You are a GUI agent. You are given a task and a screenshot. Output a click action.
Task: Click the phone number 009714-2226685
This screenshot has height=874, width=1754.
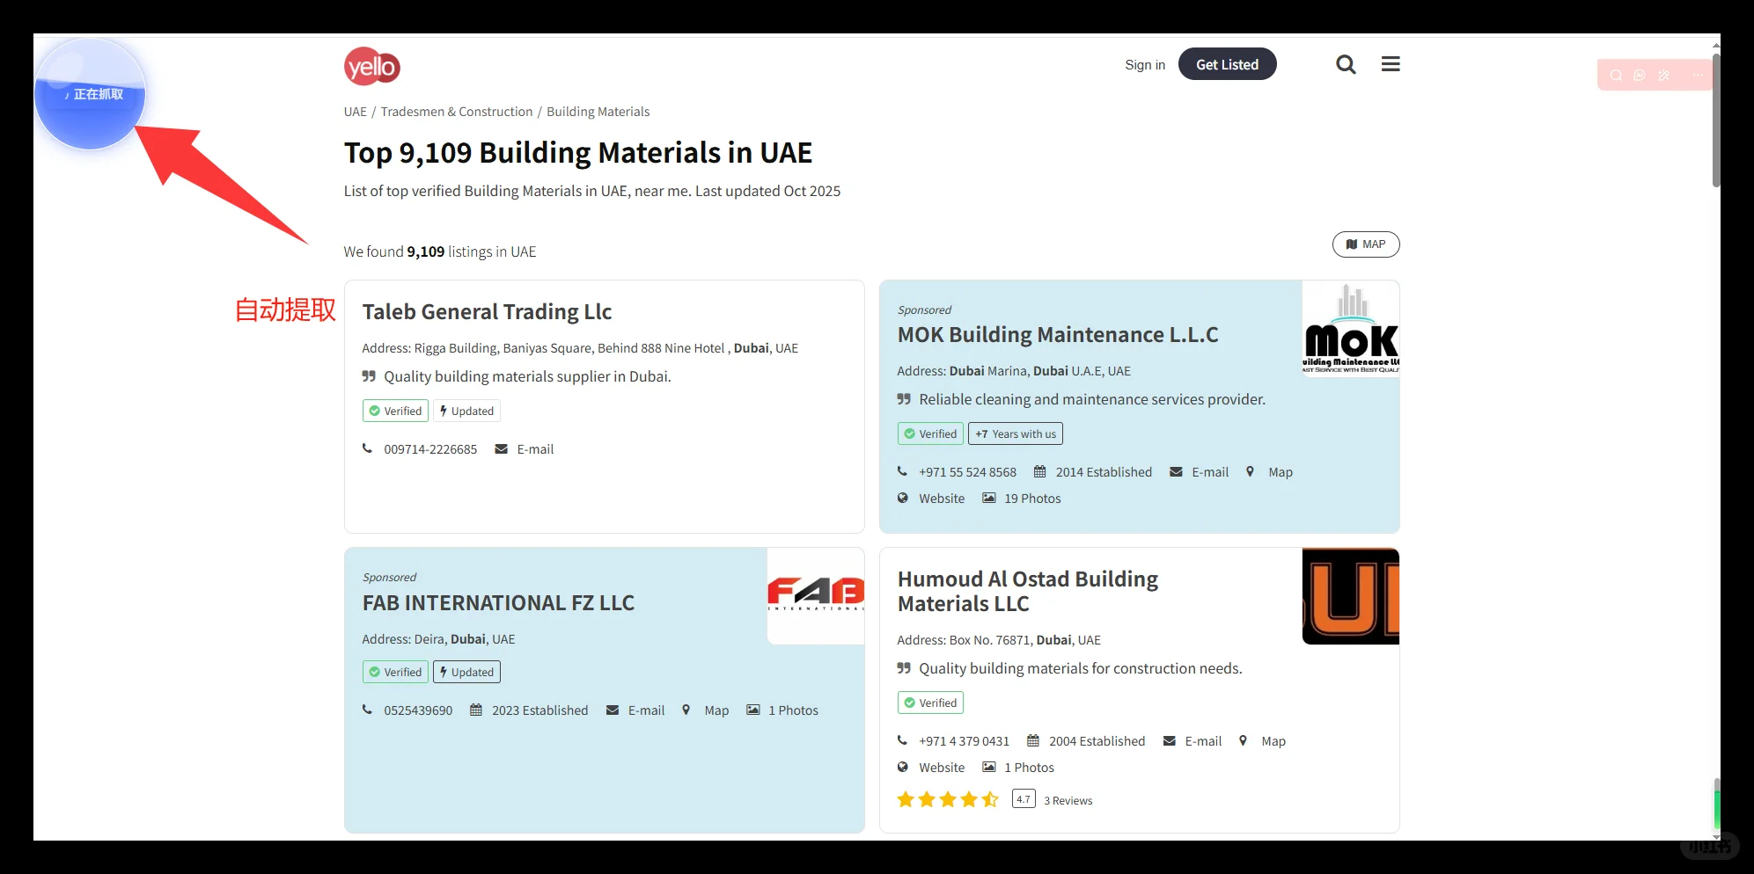[430, 449]
